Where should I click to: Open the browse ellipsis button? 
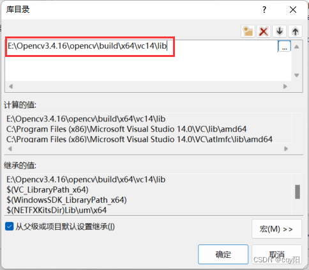click(285, 46)
